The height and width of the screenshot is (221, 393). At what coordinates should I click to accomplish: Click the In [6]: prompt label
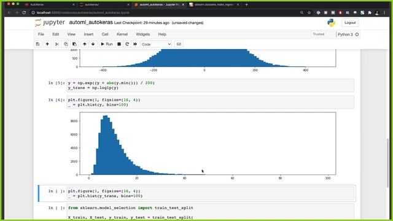point(56,99)
